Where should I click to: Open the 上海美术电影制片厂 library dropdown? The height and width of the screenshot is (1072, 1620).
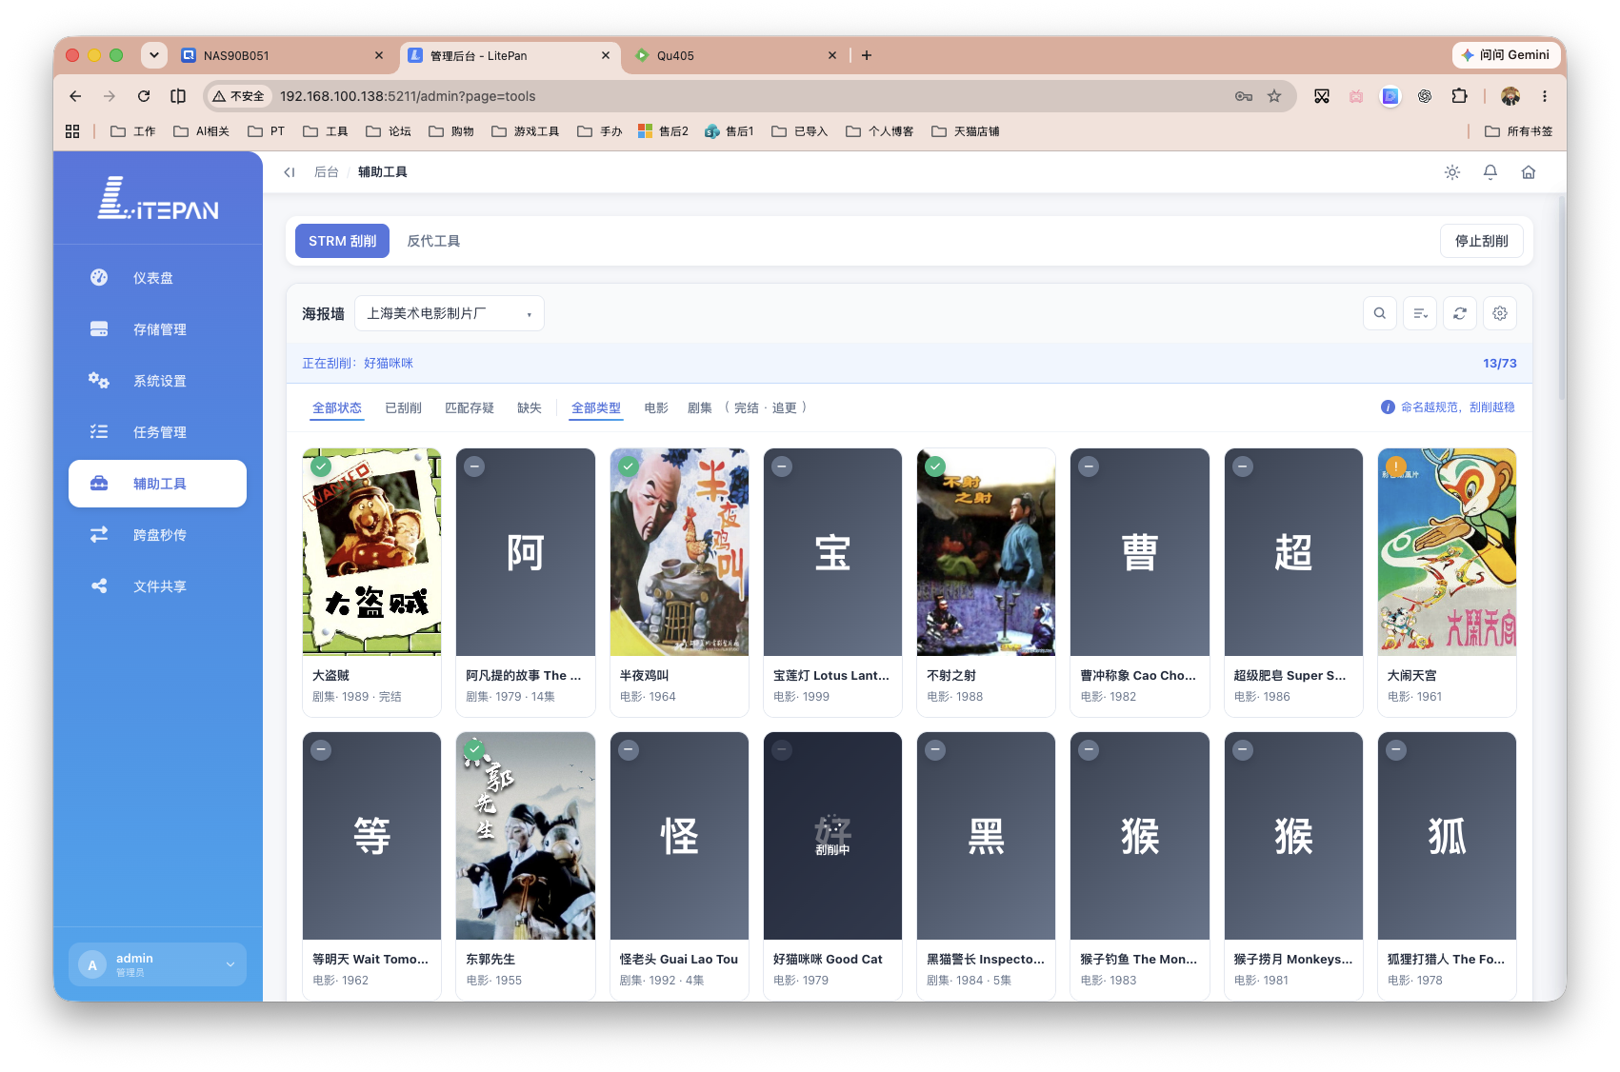(450, 313)
